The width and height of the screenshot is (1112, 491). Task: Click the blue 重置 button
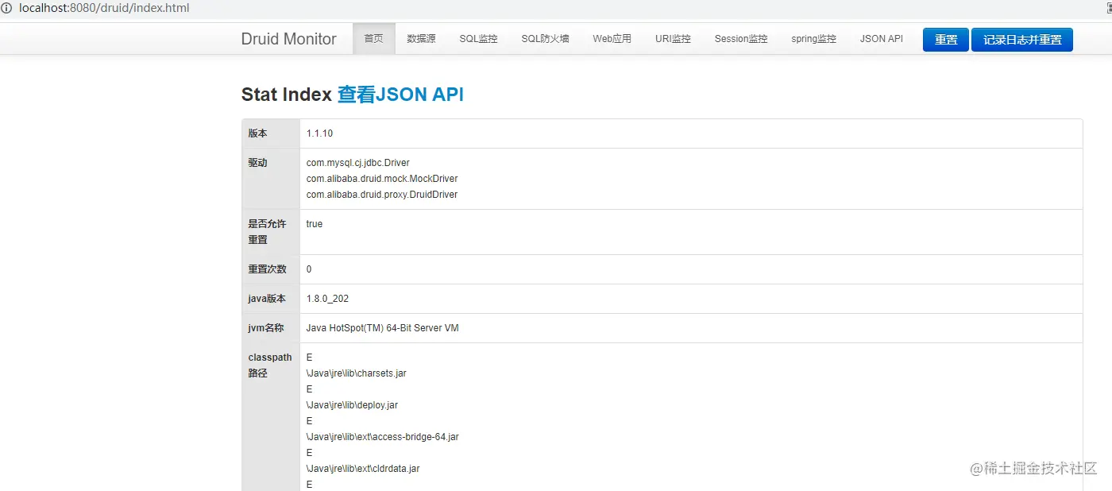[946, 40]
